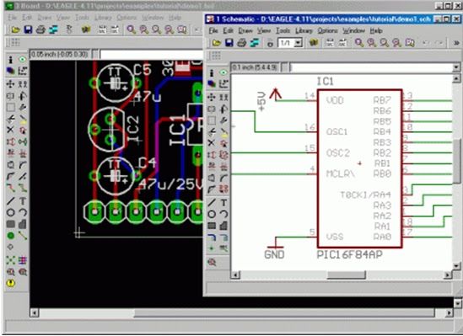Expand schematic command line history dropdown
The height and width of the screenshot is (336, 463).
pos(456,68)
